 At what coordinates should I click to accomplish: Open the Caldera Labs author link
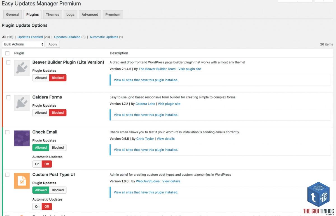click(x=145, y=104)
